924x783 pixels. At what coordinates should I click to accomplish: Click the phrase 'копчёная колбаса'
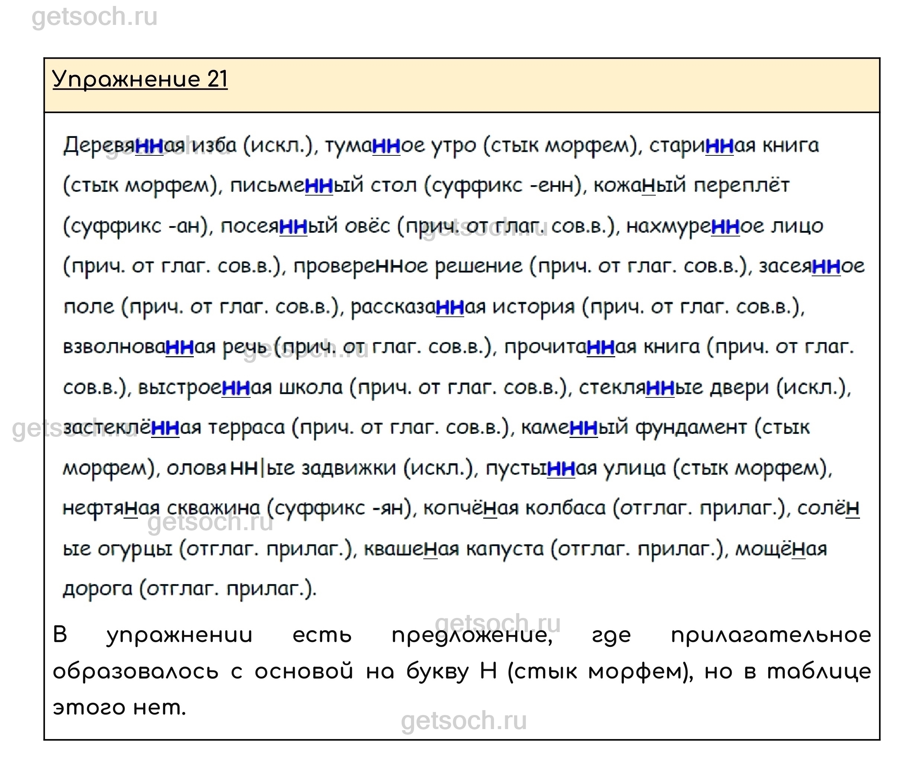(x=514, y=509)
